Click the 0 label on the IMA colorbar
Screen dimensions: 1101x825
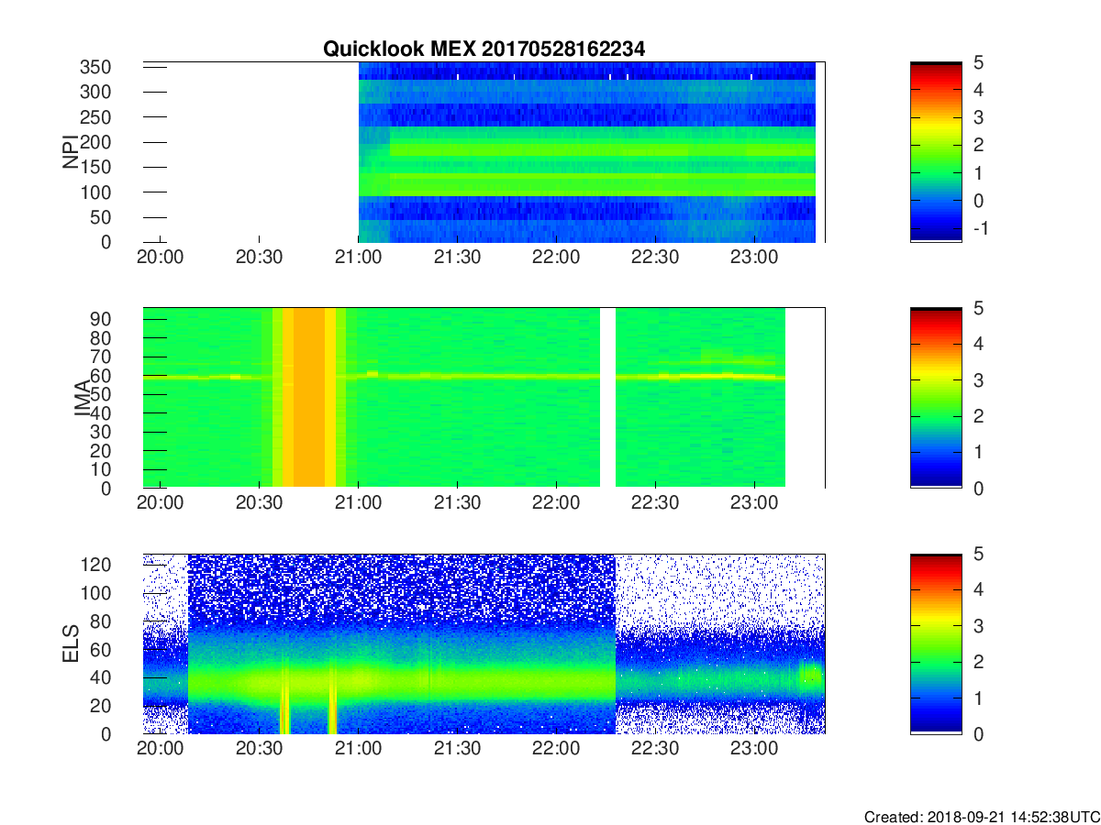[x=977, y=488]
